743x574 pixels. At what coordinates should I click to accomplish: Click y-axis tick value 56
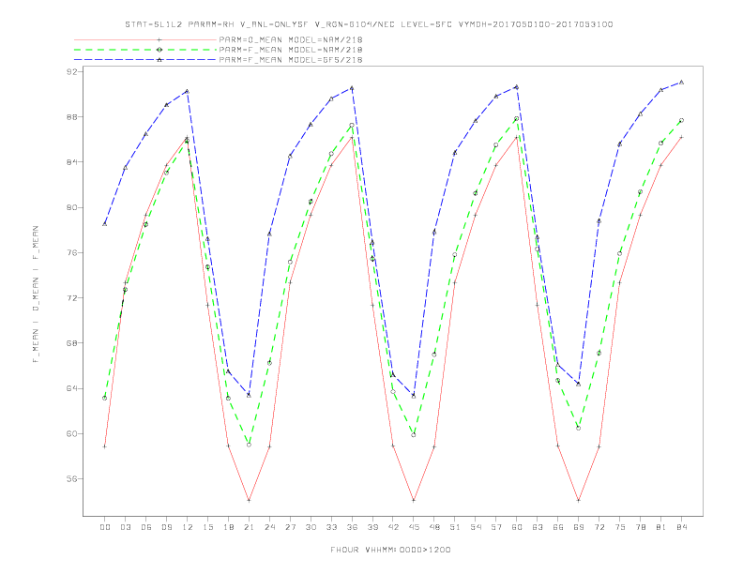click(x=72, y=479)
